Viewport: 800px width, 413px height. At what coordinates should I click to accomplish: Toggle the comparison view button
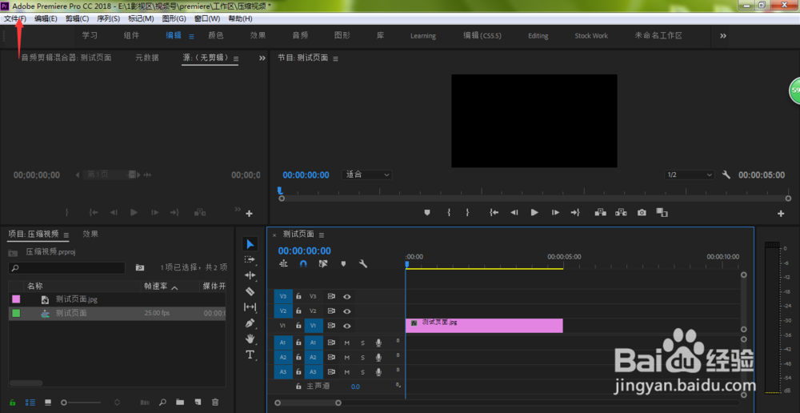point(662,212)
